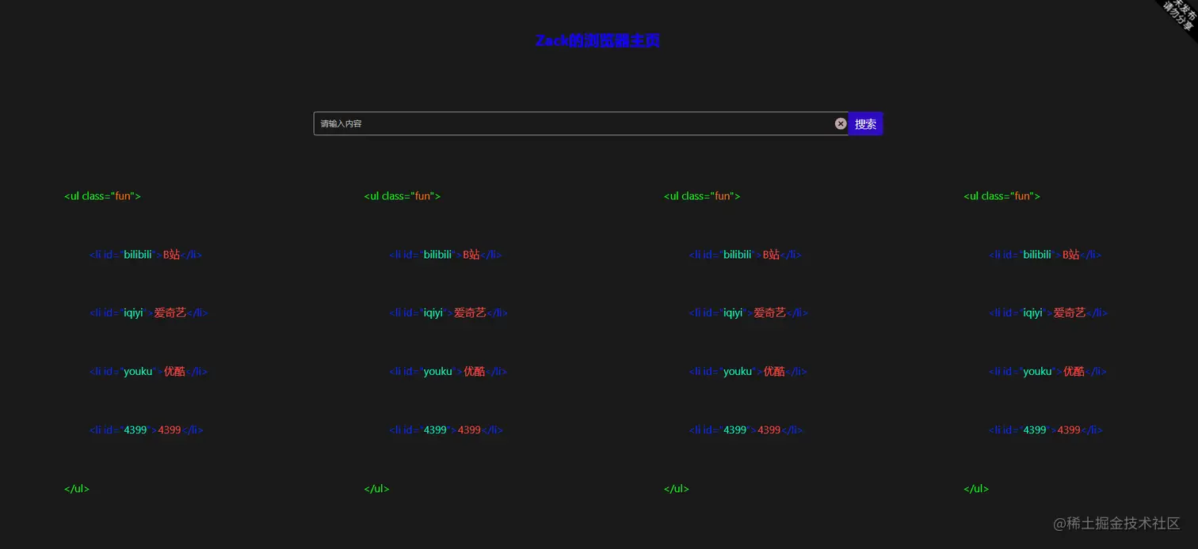Image resolution: width=1198 pixels, height=549 pixels.
Task: Focus the 请输入内容 search input field
Action: tap(581, 123)
